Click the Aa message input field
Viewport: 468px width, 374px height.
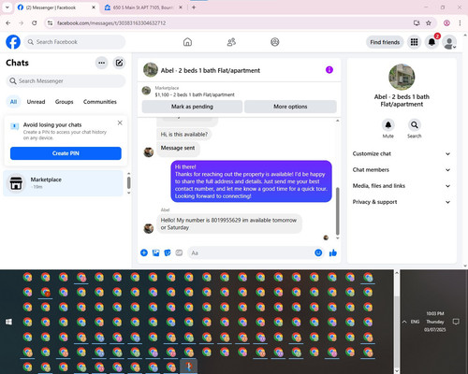[251, 252]
